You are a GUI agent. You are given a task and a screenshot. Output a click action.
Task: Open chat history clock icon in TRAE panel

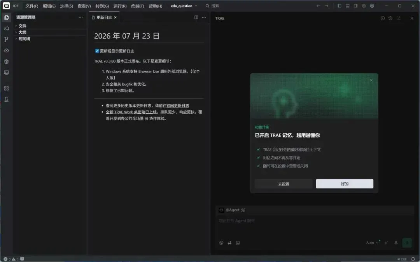(x=390, y=18)
